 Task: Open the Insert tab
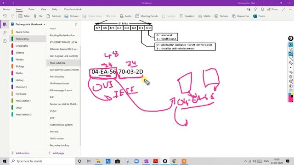[19, 9]
